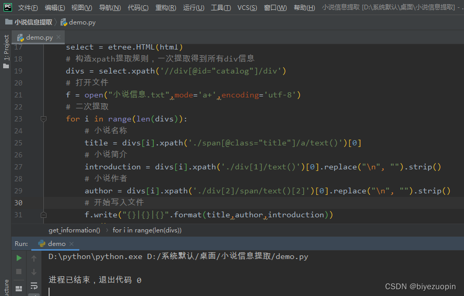This screenshot has height=296, width=464.
Task: Open the 运行(U) menu
Action: coord(194,8)
